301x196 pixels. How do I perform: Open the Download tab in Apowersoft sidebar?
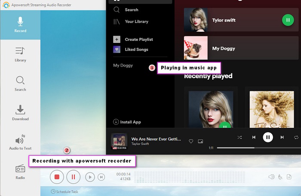20,113
